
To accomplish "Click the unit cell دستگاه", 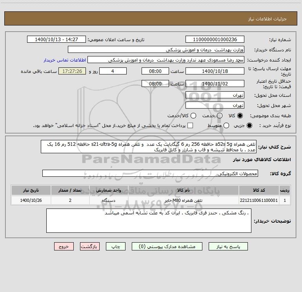I will pyautogui.click(x=109, y=200).
